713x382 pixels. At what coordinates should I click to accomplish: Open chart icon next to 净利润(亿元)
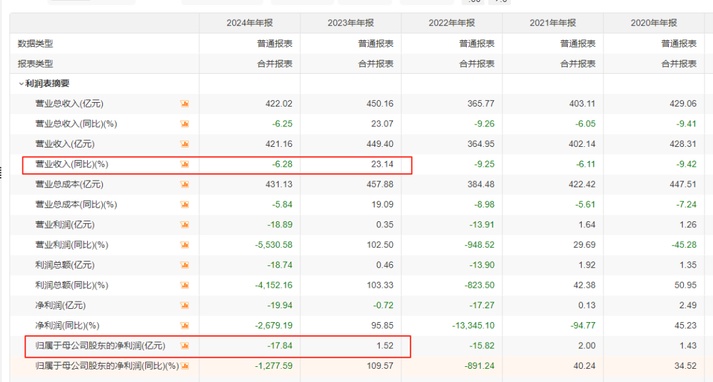[x=185, y=306]
